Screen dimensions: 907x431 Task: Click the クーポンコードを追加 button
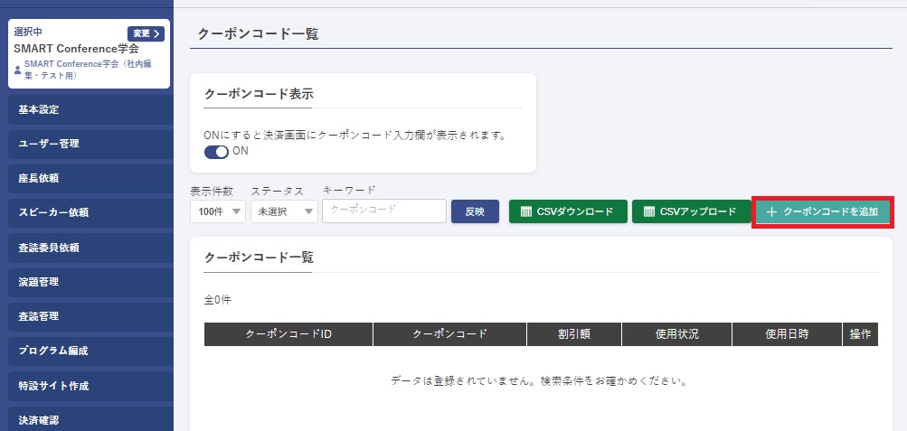(x=822, y=211)
